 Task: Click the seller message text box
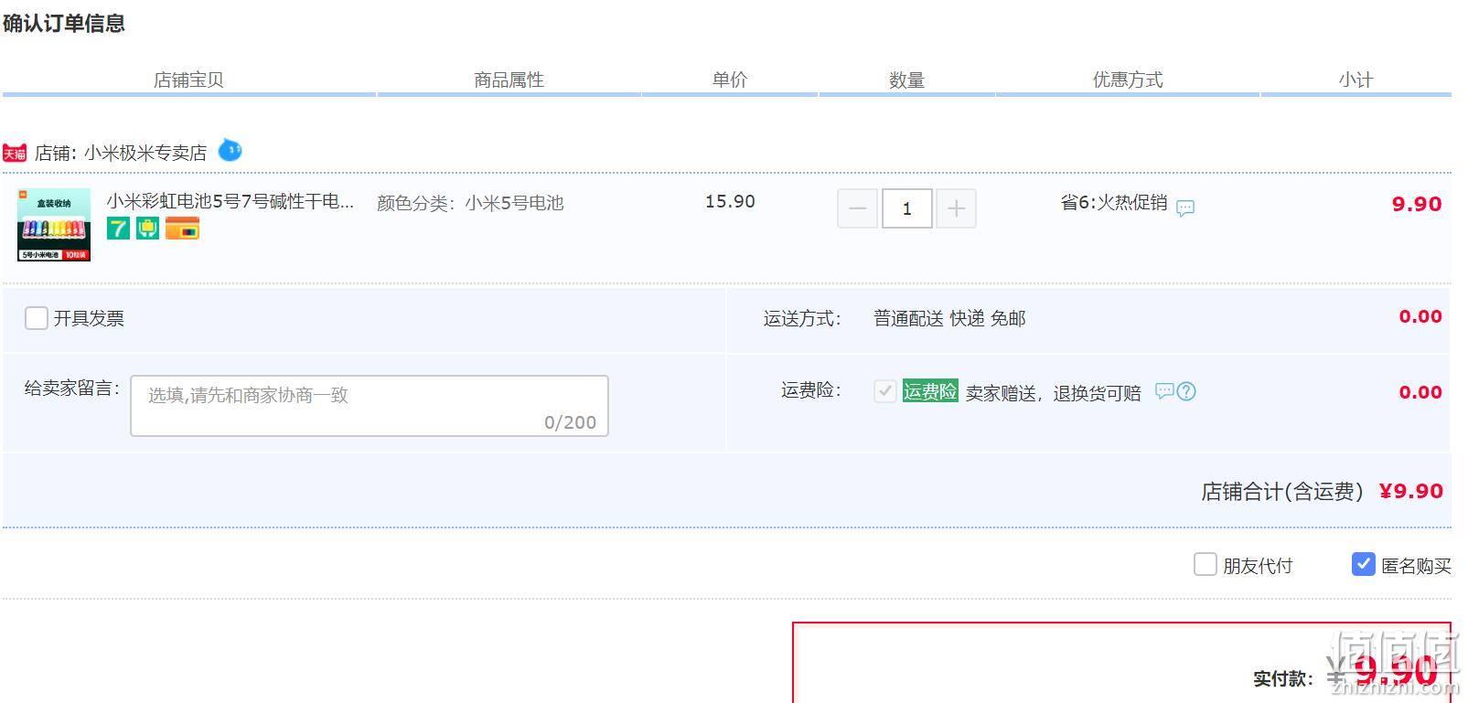[x=370, y=406]
